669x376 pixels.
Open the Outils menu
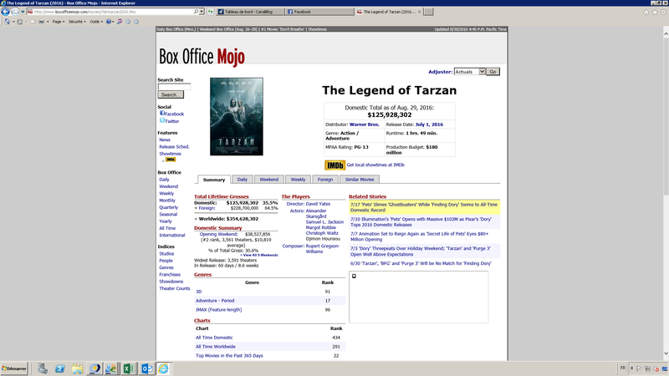click(94, 22)
